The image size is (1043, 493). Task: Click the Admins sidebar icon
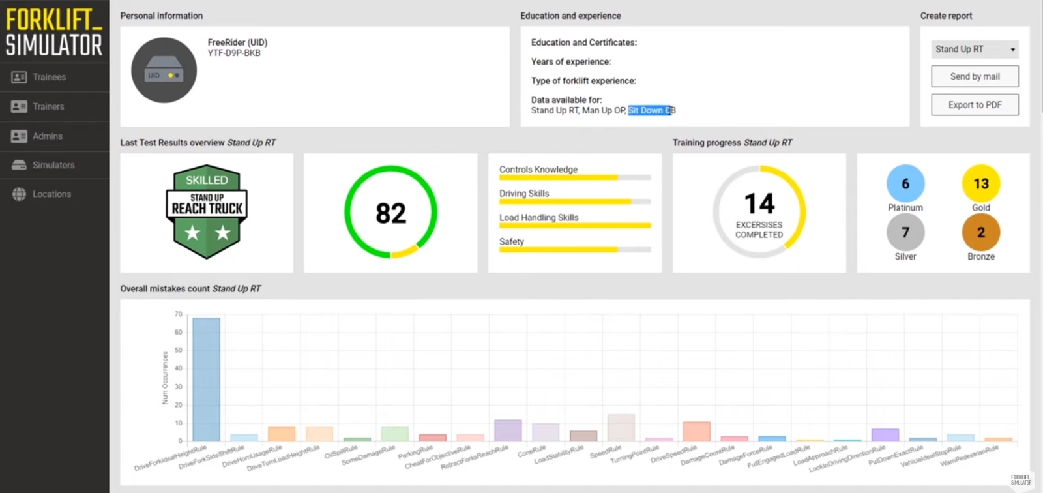coord(19,136)
